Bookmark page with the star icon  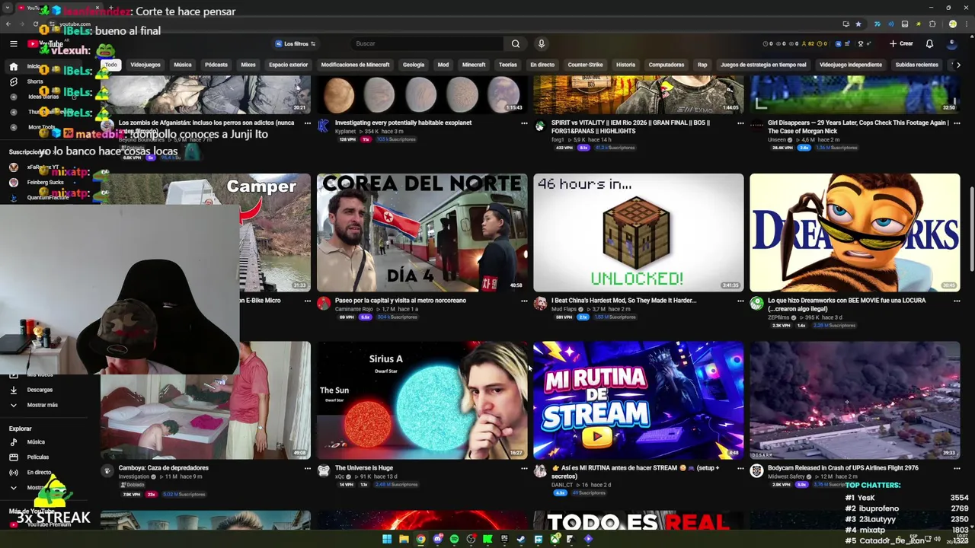pyautogui.click(x=858, y=24)
